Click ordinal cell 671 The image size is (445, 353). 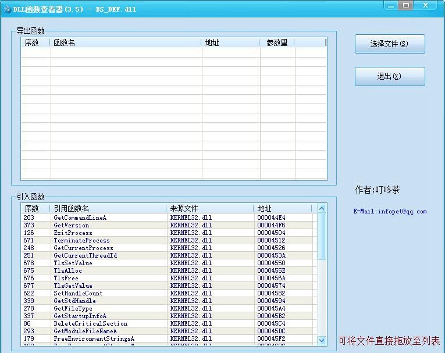tap(29, 240)
